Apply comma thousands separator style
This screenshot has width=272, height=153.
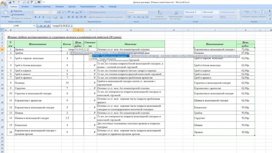coord(138,17)
